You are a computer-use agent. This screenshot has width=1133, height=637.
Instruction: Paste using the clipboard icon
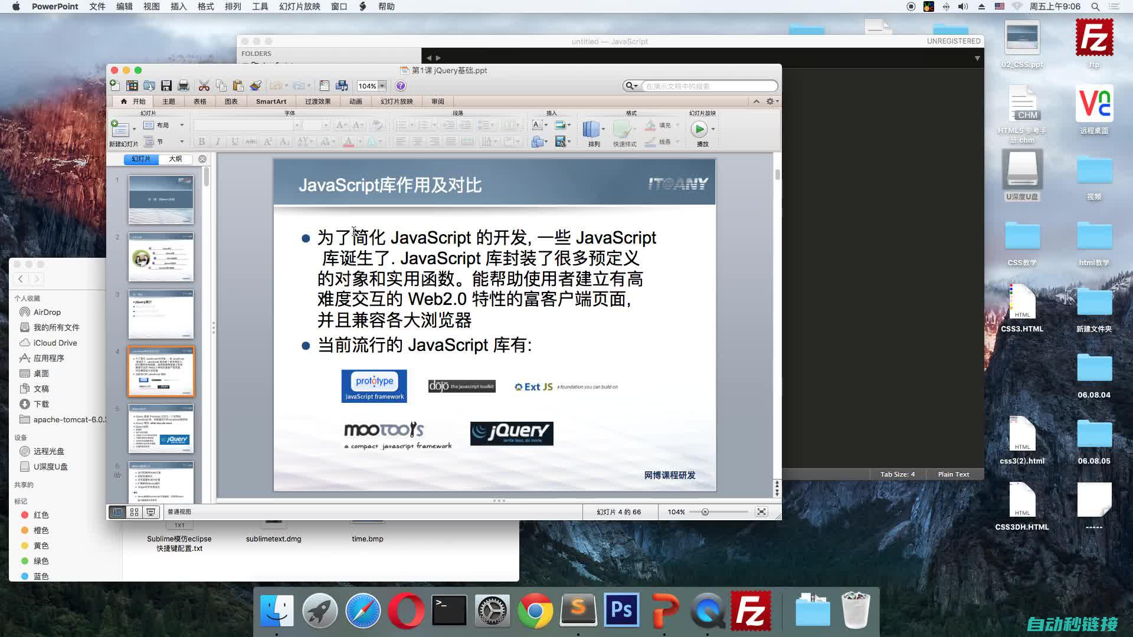(x=238, y=86)
